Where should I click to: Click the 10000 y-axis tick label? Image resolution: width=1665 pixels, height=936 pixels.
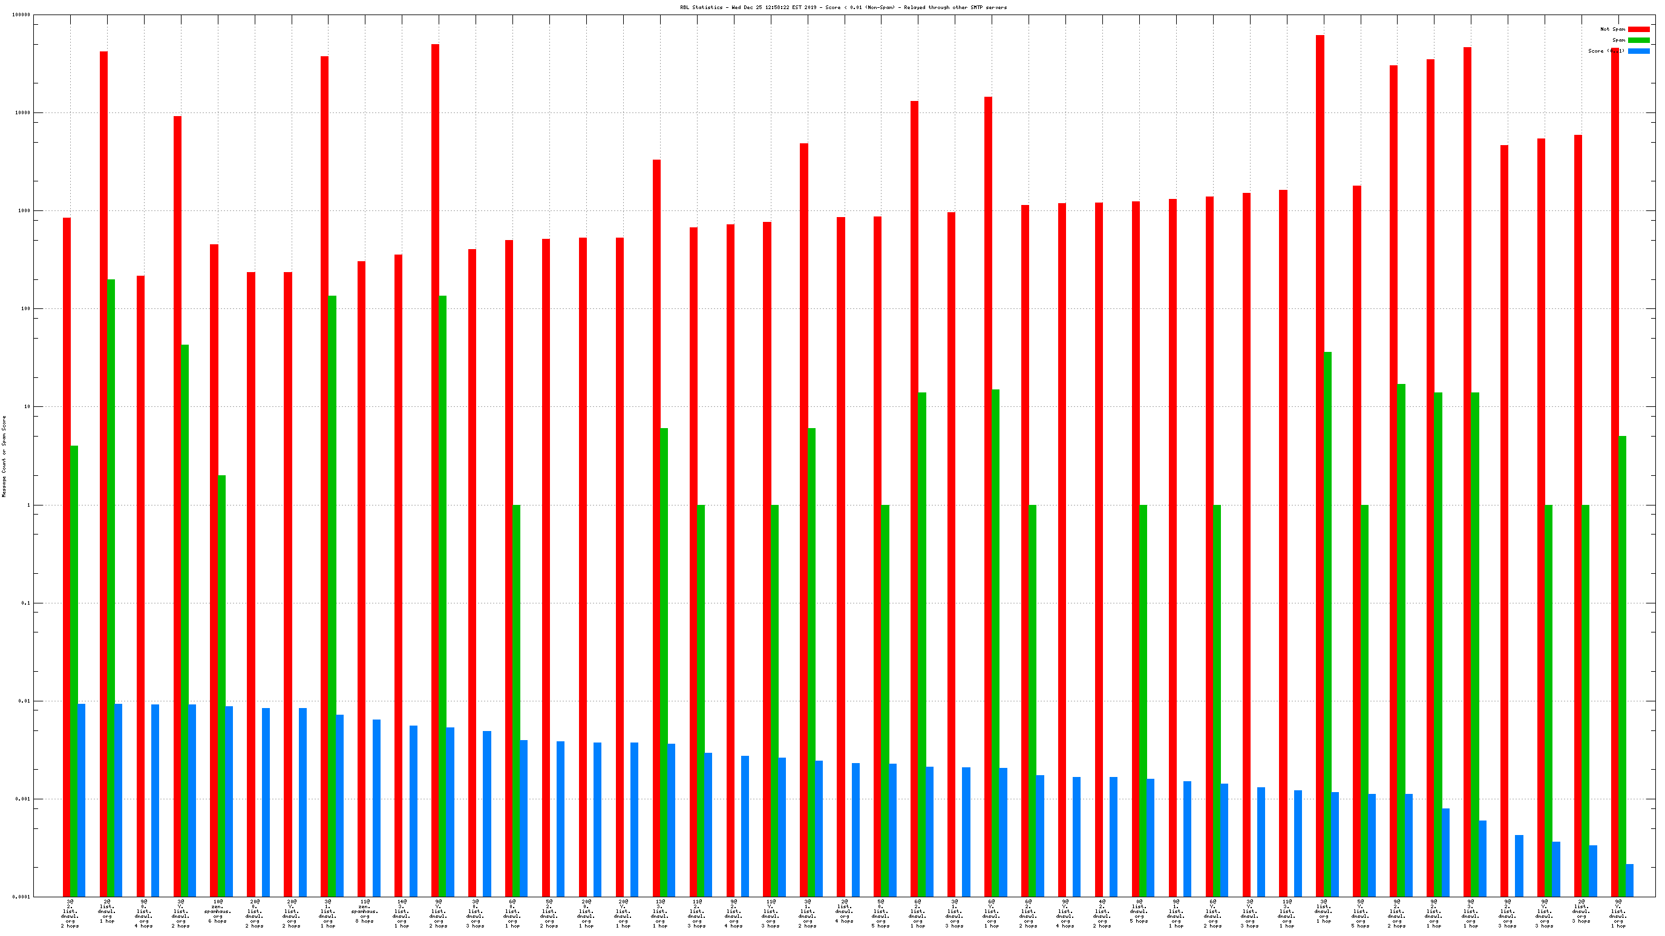click(22, 112)
